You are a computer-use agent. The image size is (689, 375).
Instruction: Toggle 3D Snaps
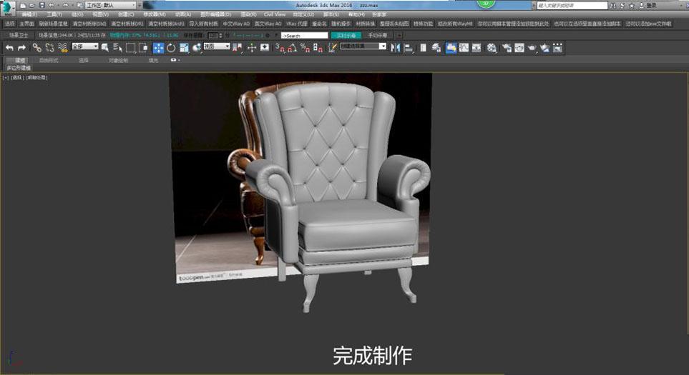pyautogui.click(x=280, y=48)
